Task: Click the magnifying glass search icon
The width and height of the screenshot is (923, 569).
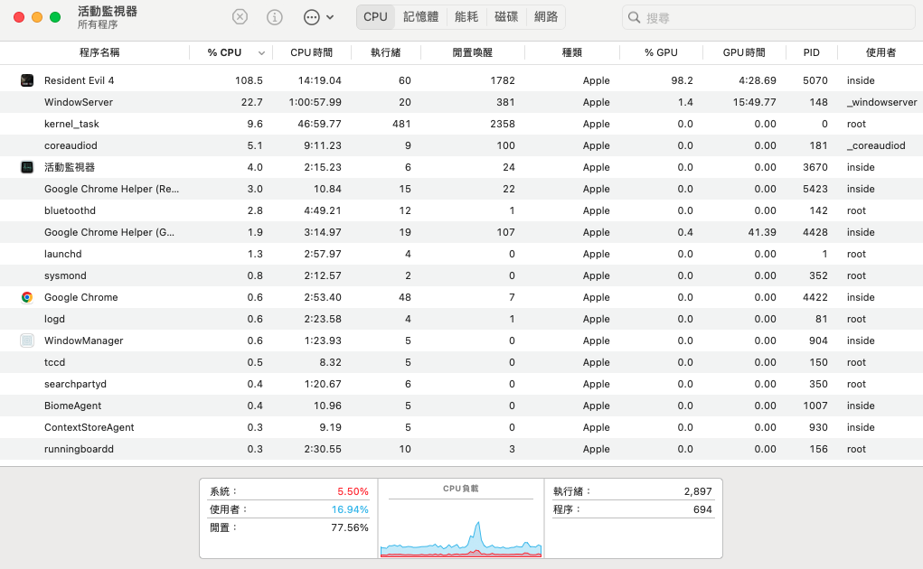Action: [634, 18]
